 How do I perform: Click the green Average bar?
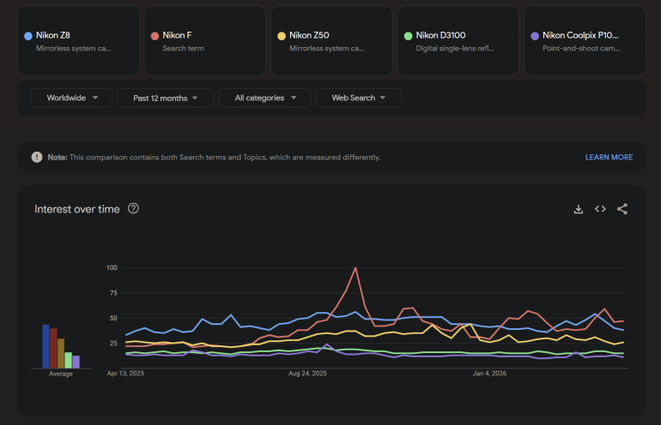(x=69, y=360)
